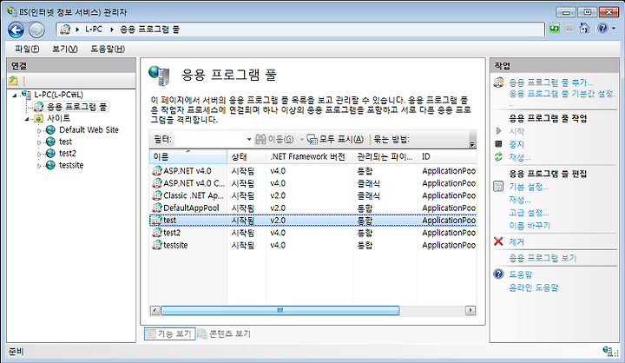Collapse the 사이트 node

[27, 119]
